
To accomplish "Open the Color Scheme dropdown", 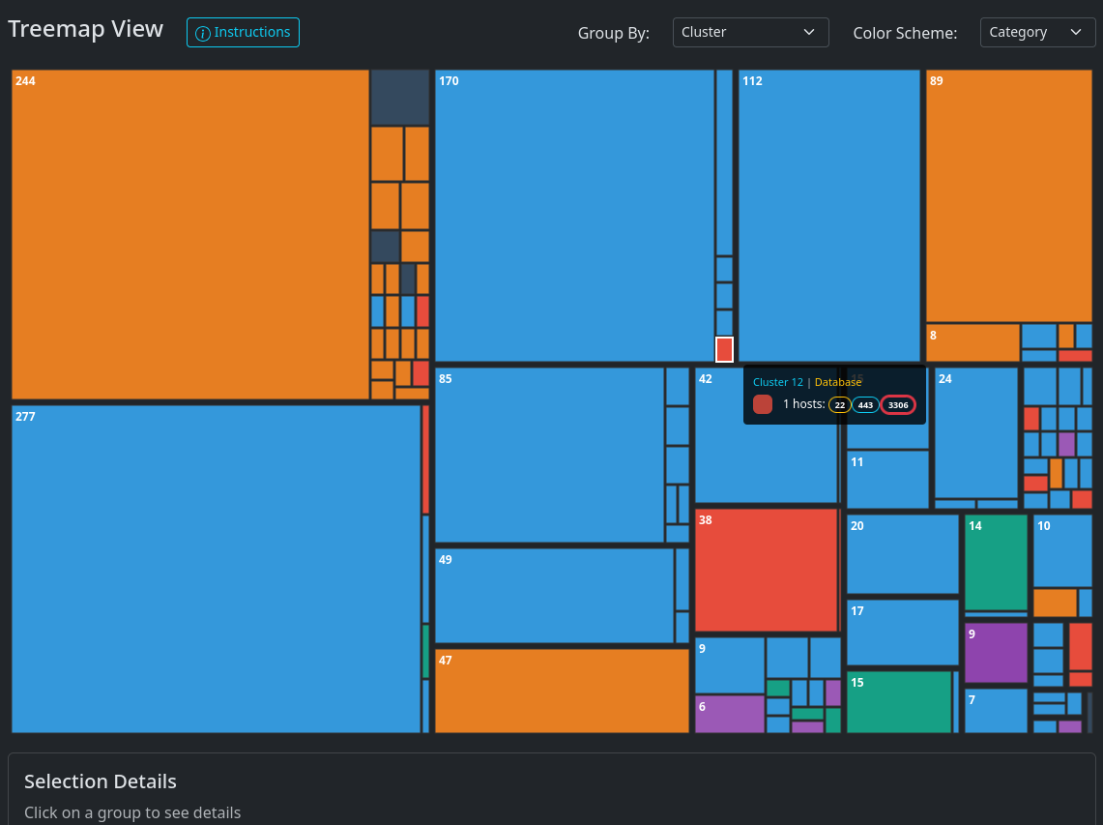I will [1037, 32].
